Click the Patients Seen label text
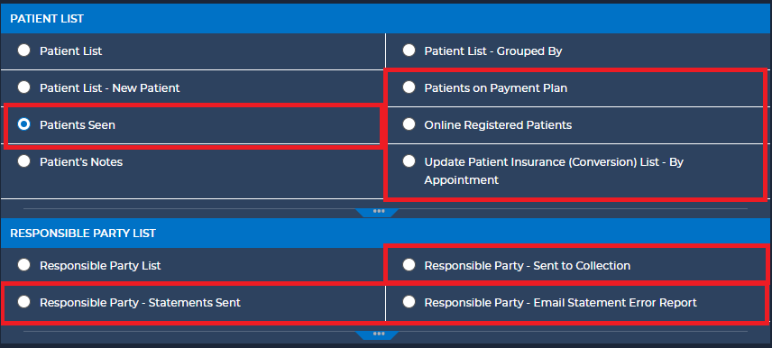Screen dimensions: 772x348 point(78,125)
